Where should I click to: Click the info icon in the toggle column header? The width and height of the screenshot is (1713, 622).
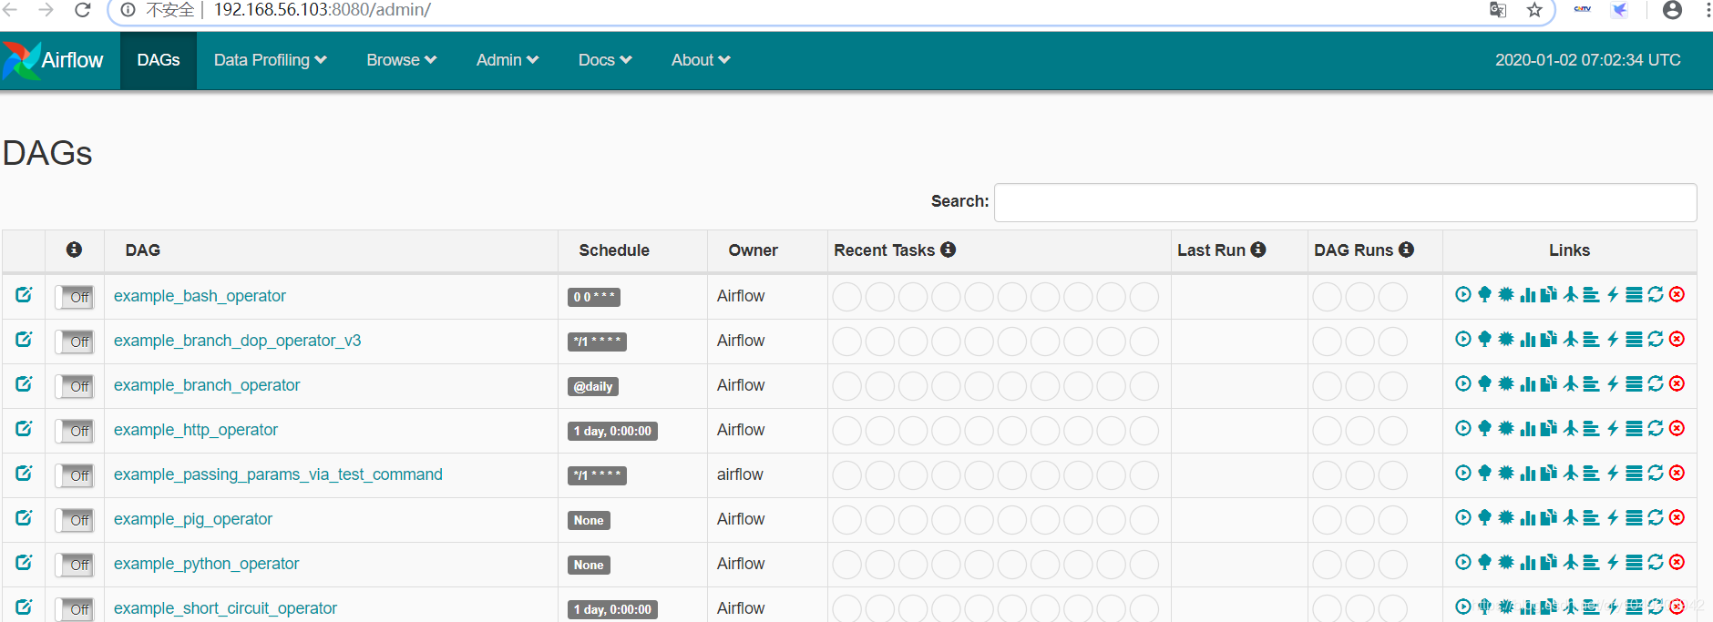pos(75,250)
